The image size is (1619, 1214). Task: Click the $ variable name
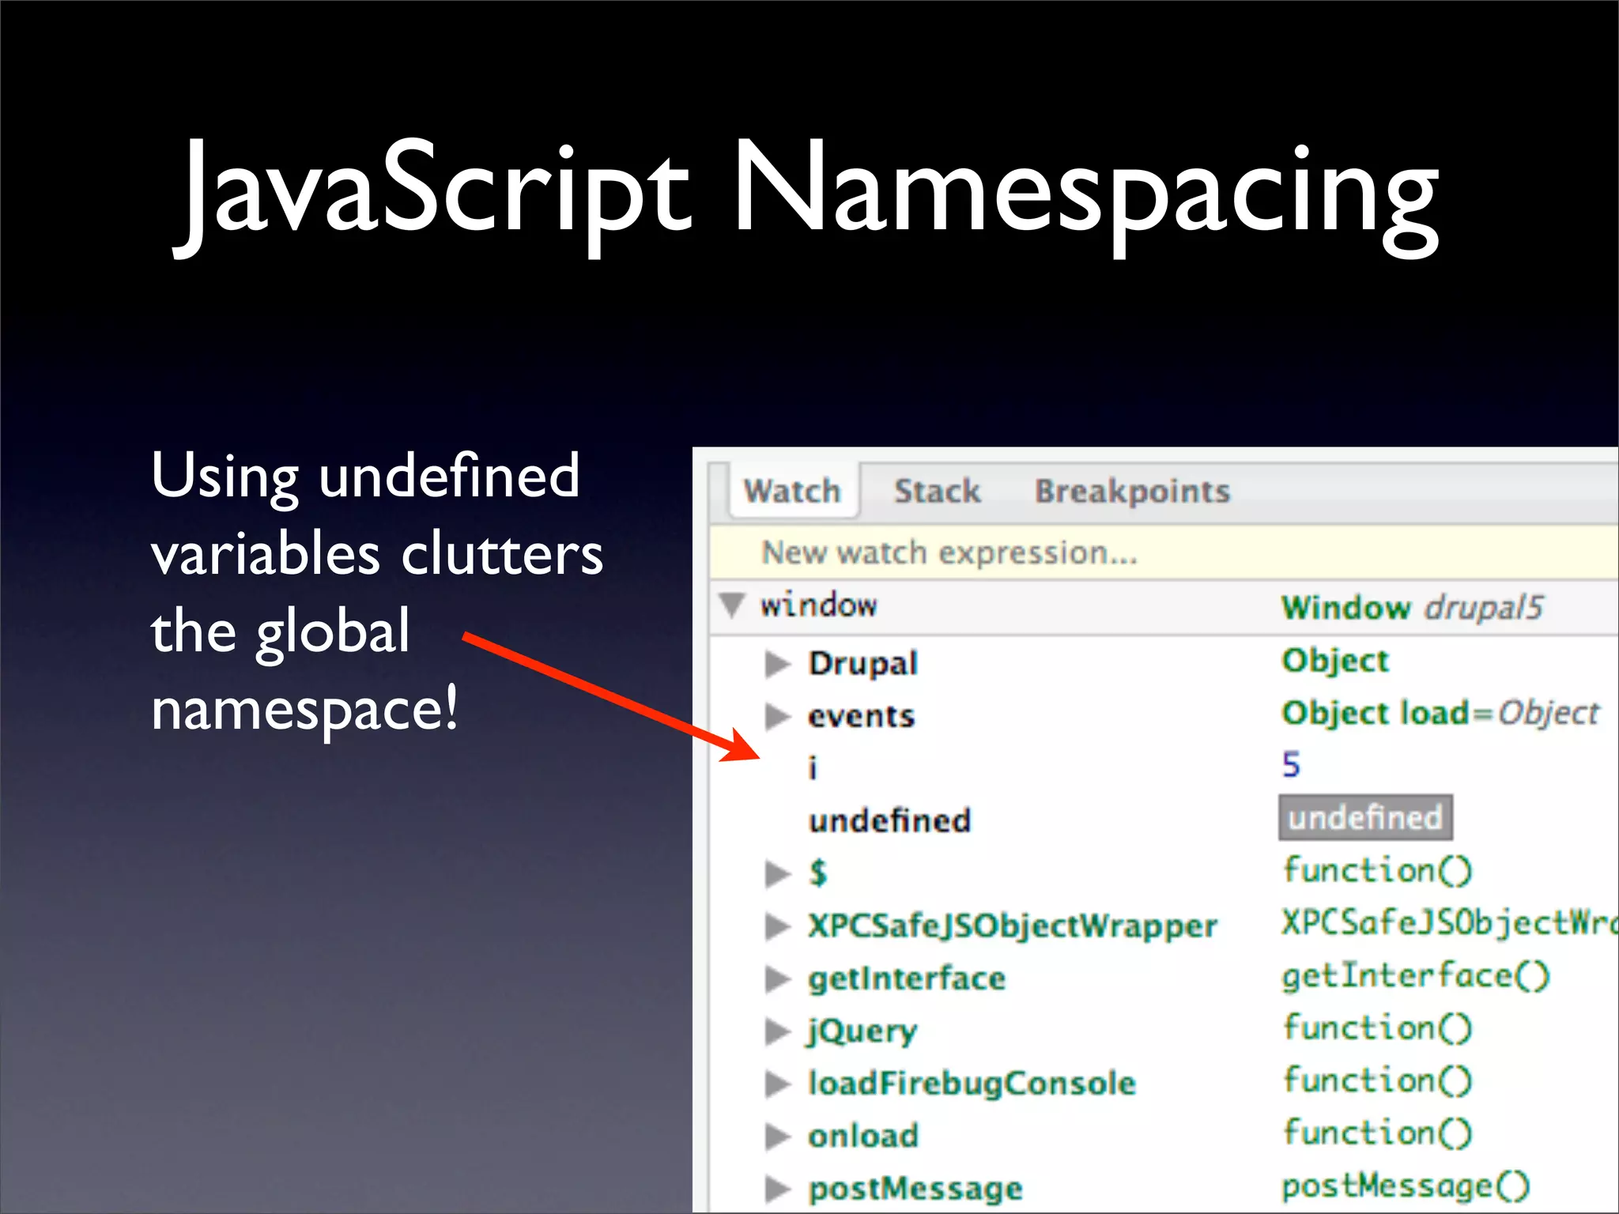pos(818,873)
